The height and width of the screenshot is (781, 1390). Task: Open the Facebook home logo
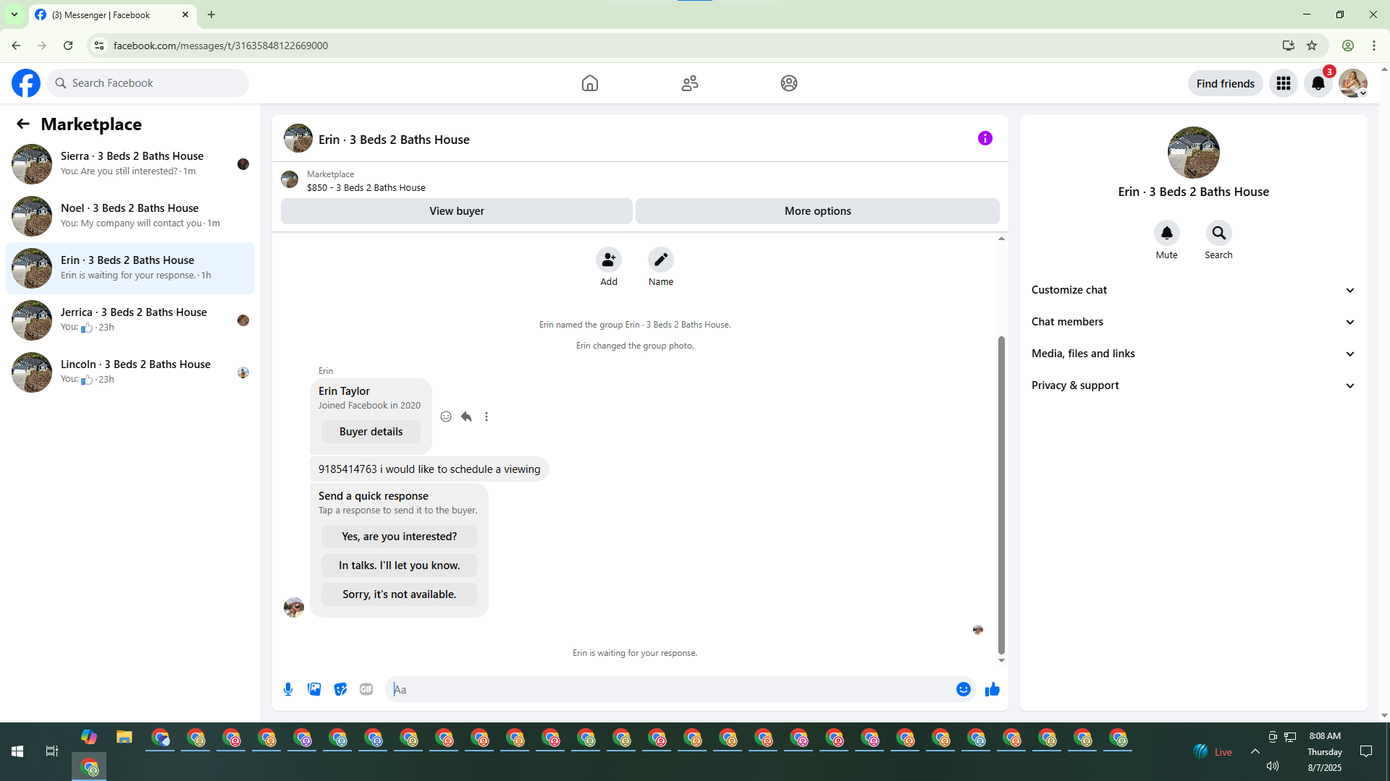(26, 83)
